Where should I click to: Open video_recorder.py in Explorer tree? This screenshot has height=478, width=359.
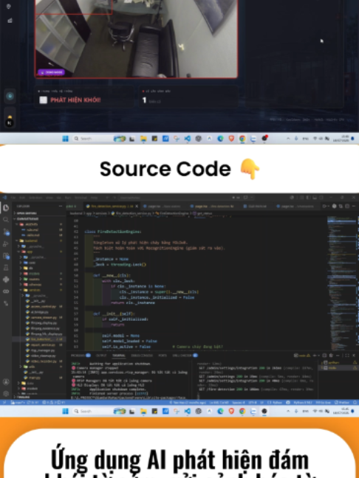39,361
